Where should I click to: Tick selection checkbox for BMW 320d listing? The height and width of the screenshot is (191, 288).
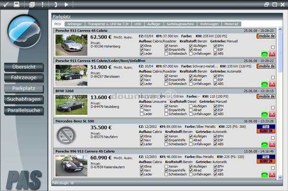point(273,108)
